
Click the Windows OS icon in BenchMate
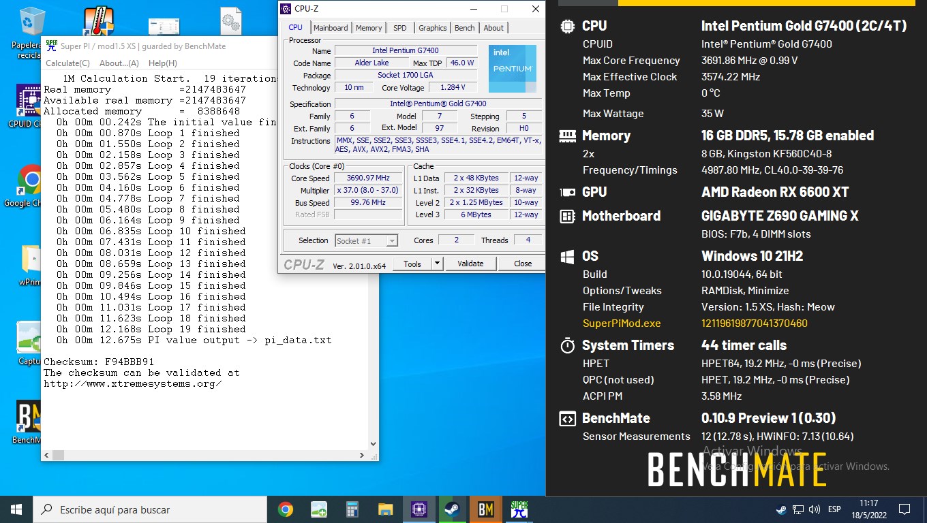tap(567, 257)
